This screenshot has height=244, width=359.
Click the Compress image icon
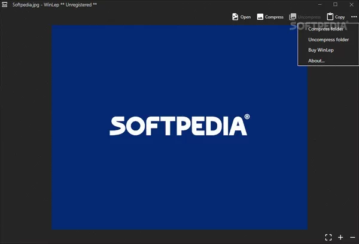(x=260, y=17)
